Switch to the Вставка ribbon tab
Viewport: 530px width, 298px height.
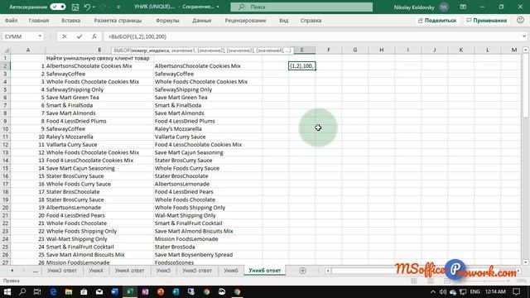click(x=71, y=21)
